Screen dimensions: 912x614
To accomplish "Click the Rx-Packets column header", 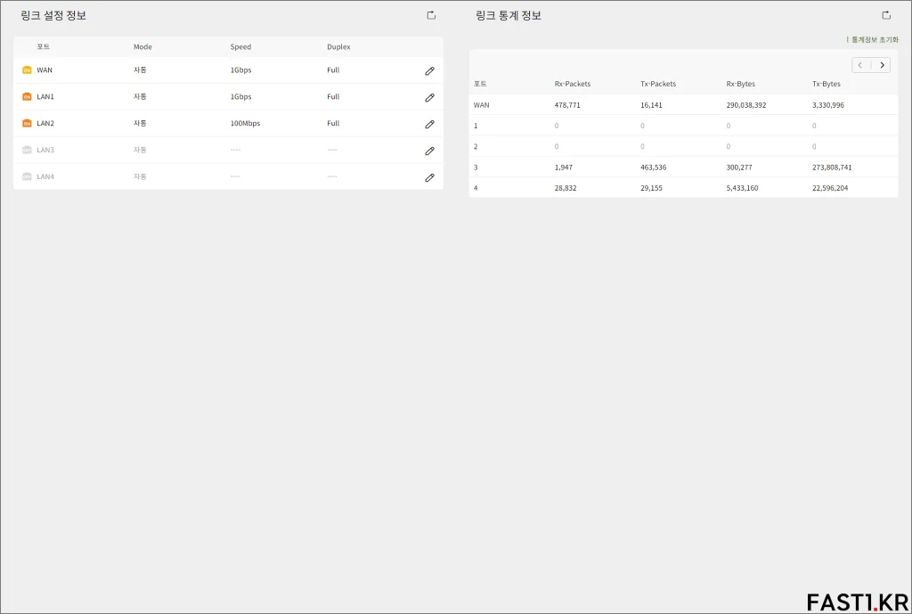I will [x=573, y=84].
